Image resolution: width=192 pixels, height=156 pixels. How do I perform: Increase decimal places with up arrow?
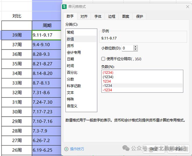tap(135, 47)
